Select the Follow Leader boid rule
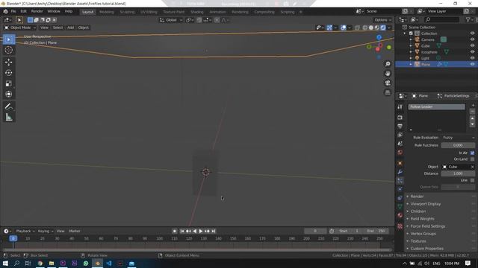This screenshot has height=268, width=478. pyautogui.click(x=436, y=107)
